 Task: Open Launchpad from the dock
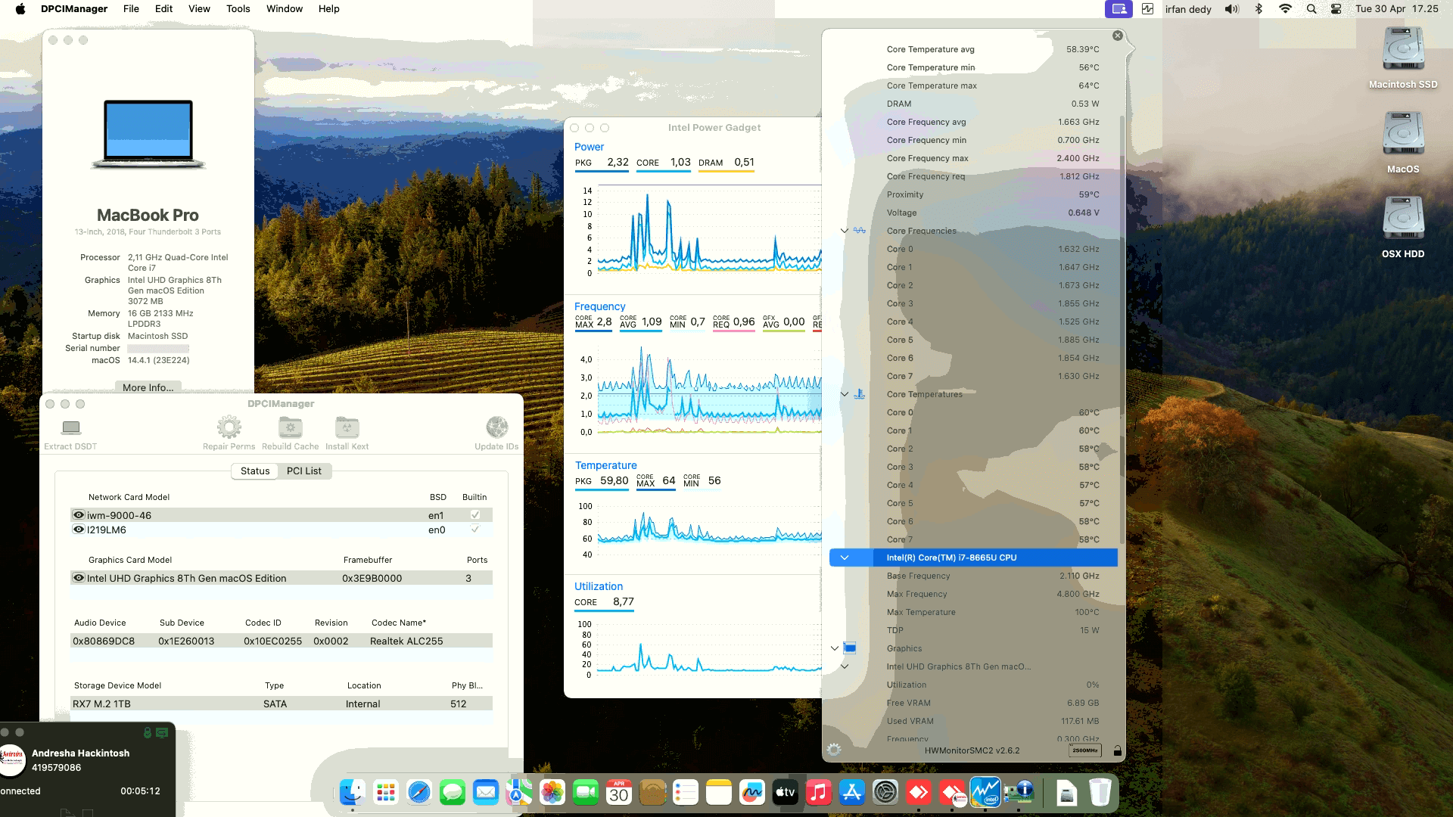click(386, 792)
